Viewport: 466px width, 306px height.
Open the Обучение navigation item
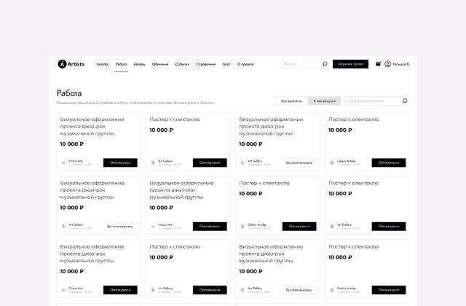pyautogui.click(x=160, y=64)
